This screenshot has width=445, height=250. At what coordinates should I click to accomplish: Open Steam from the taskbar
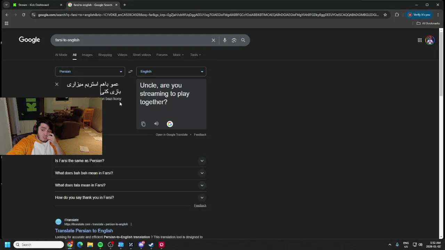tap(151, 245)
